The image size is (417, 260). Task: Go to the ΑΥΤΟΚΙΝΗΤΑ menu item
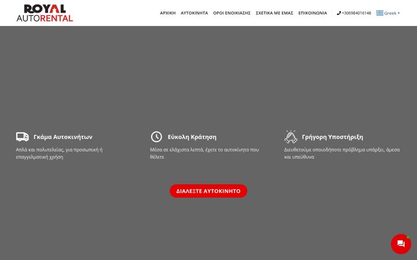point(194,13)
